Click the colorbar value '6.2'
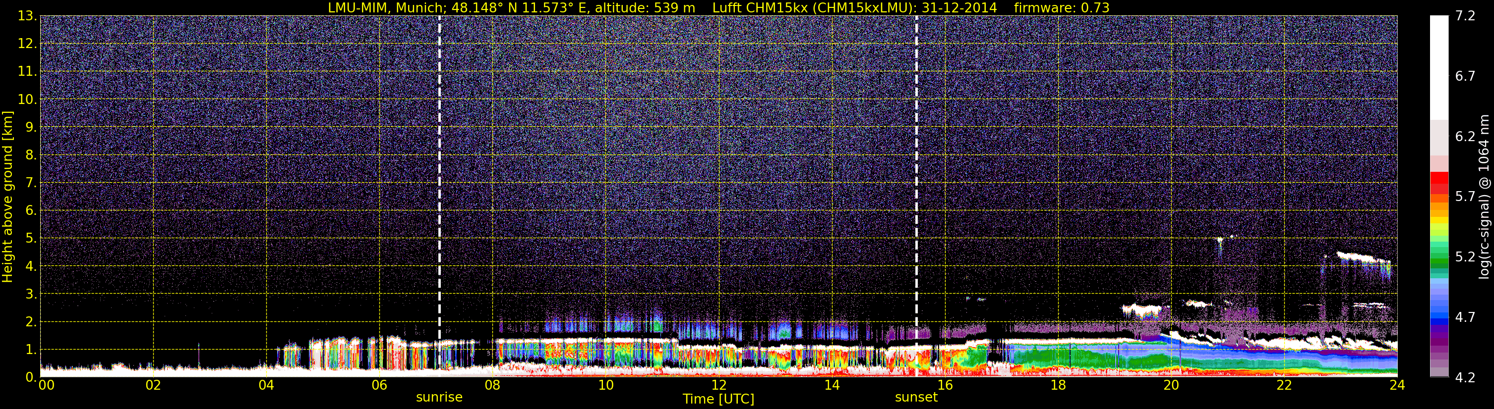Image resolution: width=1494 pixels, height=409 pixels. tap(1465, 136)
